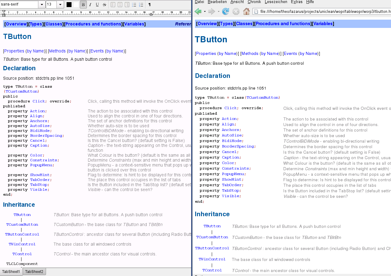The width and height of the screenshot is (391, 276).
Task: Open the sans-serif font family dropdown
Action: click(x=42, y=5)
